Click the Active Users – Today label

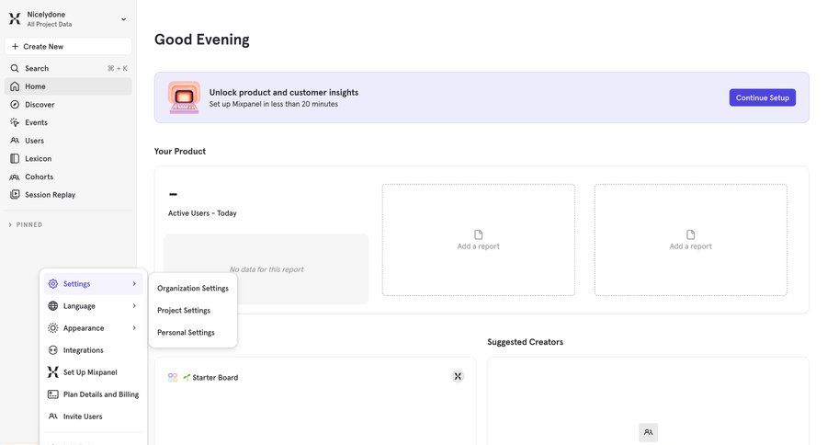click(202, 213)
